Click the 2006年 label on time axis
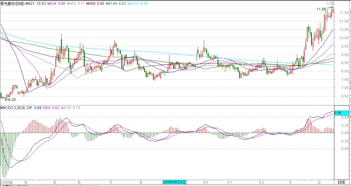 7,182
